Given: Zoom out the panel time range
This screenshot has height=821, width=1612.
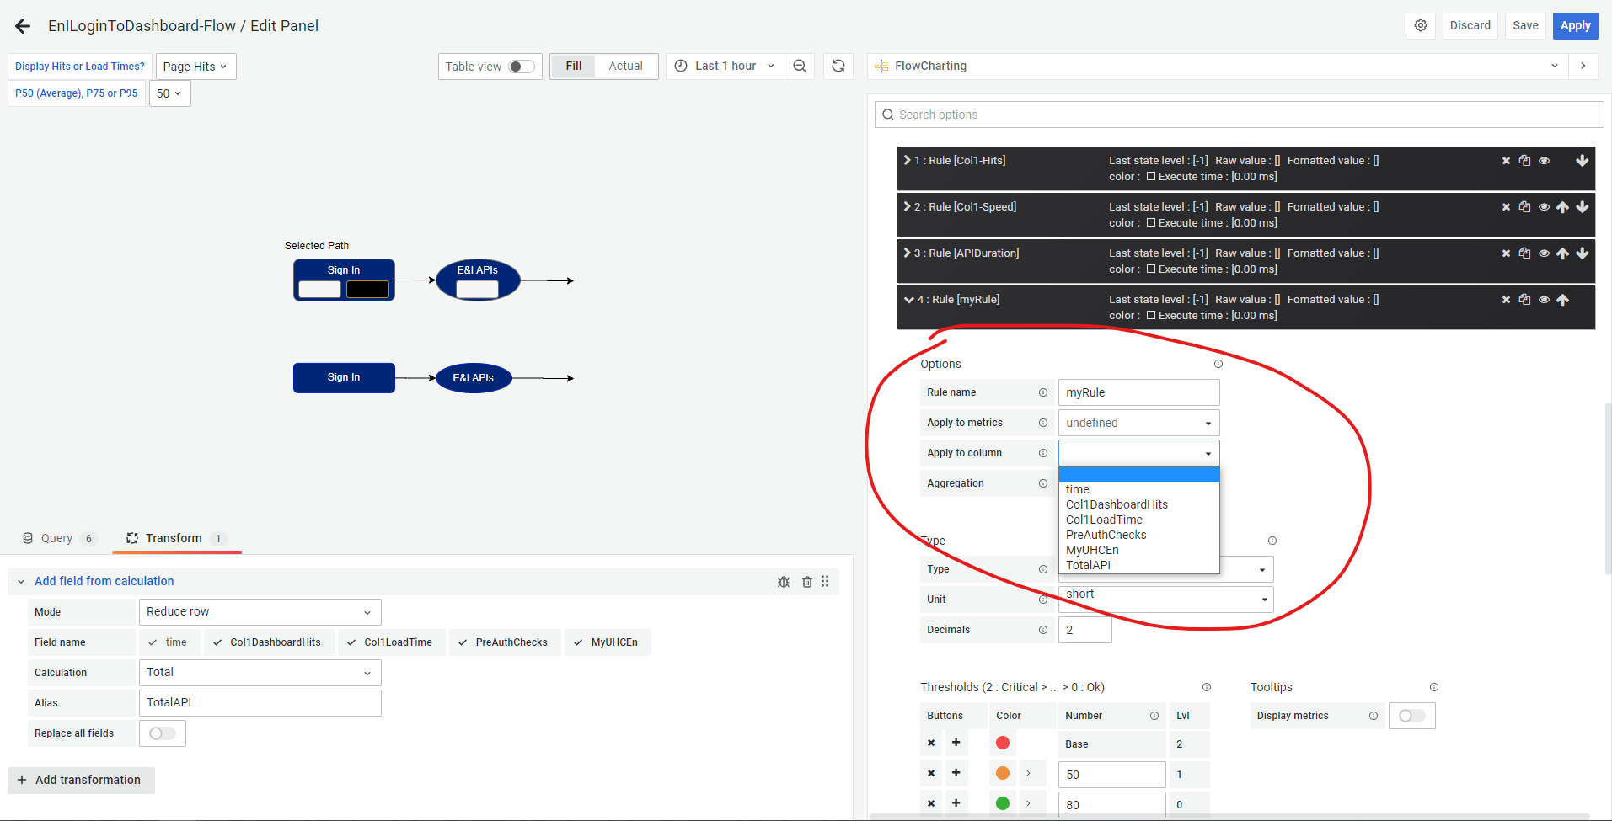Looking at the screenshot, I should [x=799, y=66].
